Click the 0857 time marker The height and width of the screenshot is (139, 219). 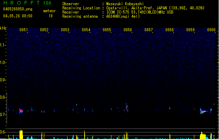coord(149,30)
